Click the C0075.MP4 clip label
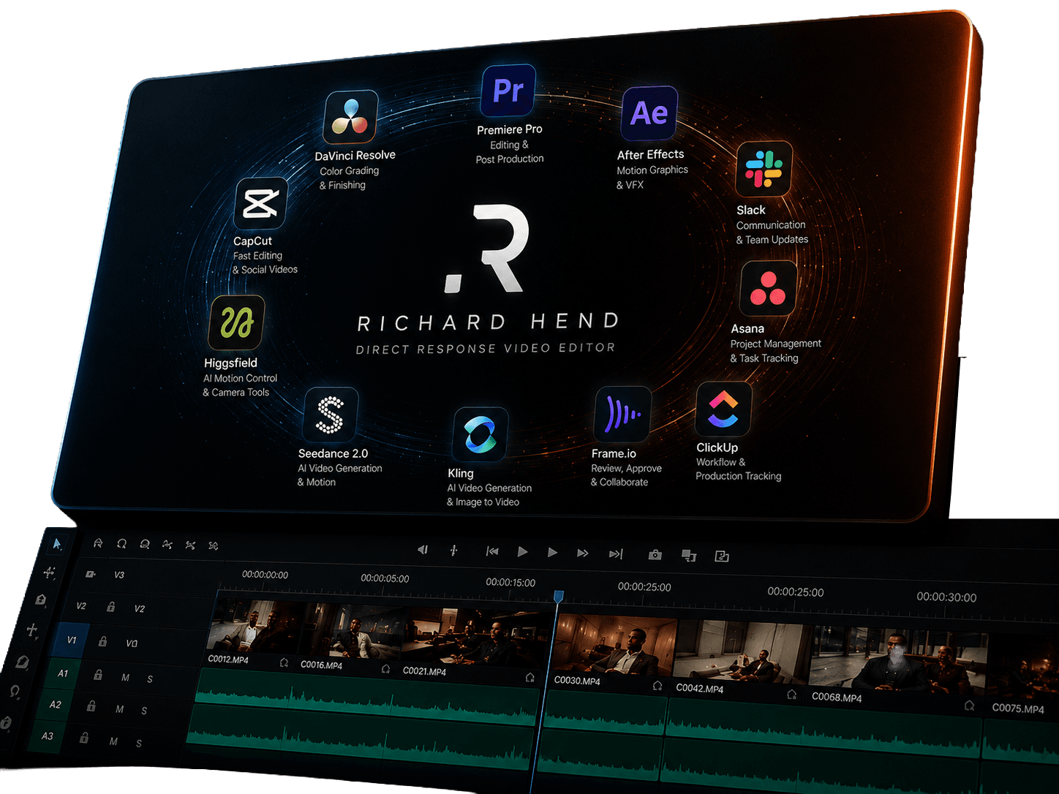The height and width of the screenshot is (794, 1059). pyautogui.click(x=1018, y=708)
